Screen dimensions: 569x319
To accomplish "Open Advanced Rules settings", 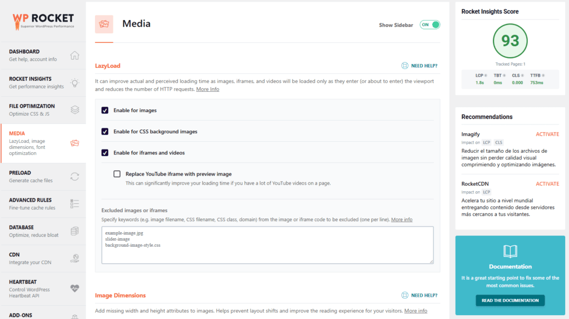I will pyautogui.click(x=43, y=203).
